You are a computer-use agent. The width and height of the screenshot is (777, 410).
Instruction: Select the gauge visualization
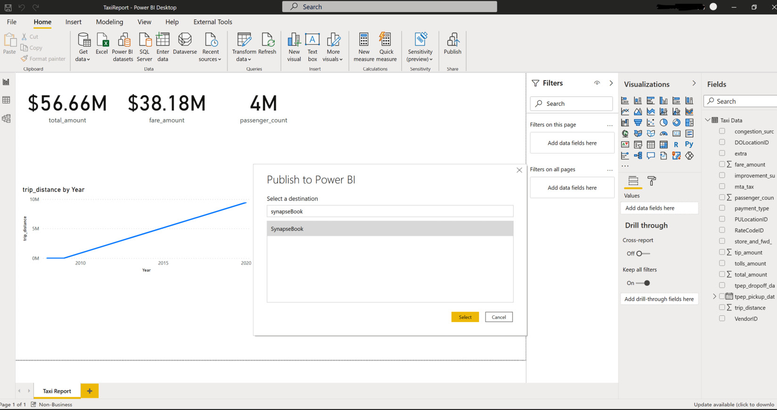click(x=664, y=133)
